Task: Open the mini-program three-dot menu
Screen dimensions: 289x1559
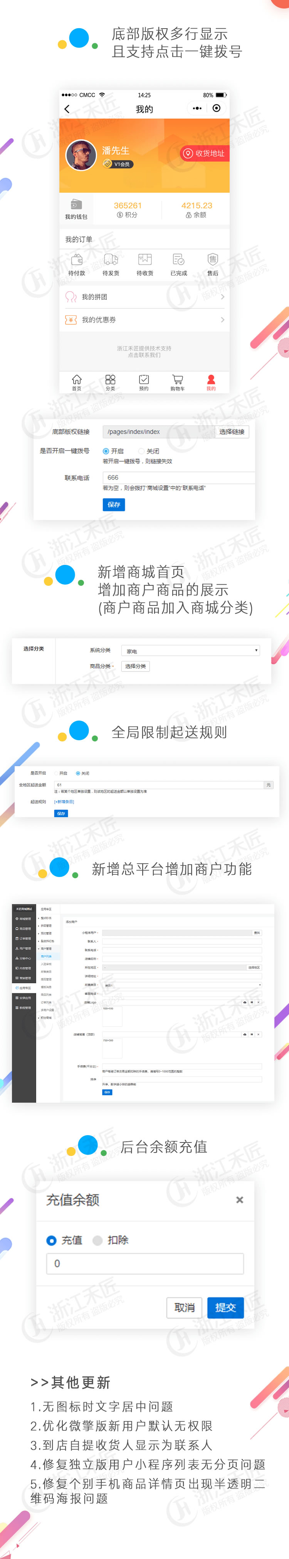Action: (197, 108)
